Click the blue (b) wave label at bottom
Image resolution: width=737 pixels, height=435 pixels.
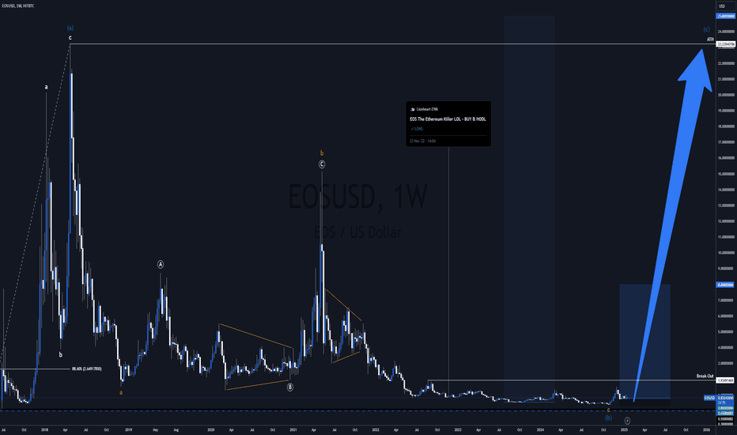(609, 418)
